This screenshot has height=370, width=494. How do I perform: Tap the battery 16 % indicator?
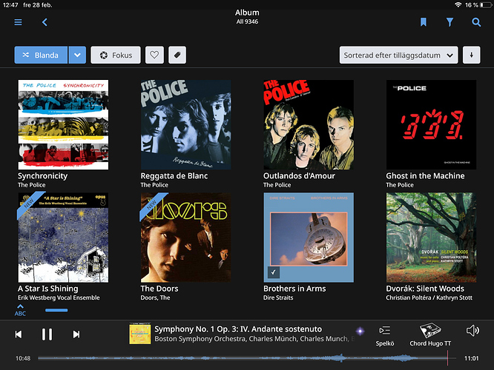click(x=478, y=4)
